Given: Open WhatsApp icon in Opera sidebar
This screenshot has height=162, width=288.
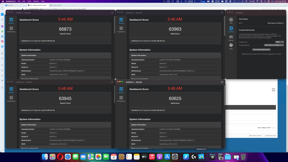Looking at the screenshot, I should (x=2, y=31).
